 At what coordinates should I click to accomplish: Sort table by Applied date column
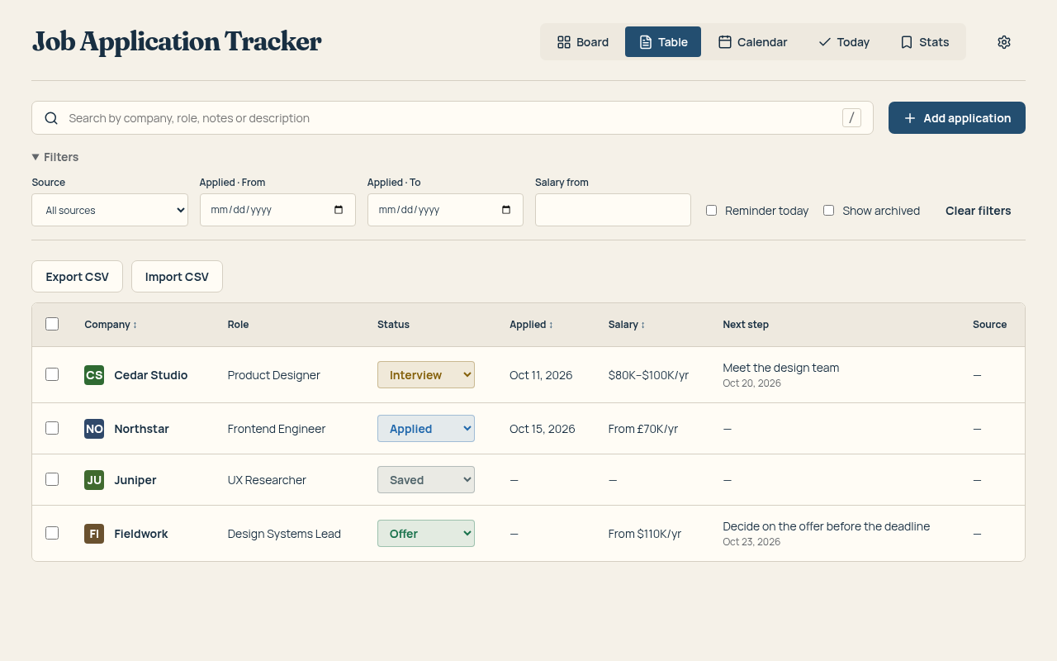[531, 325]
